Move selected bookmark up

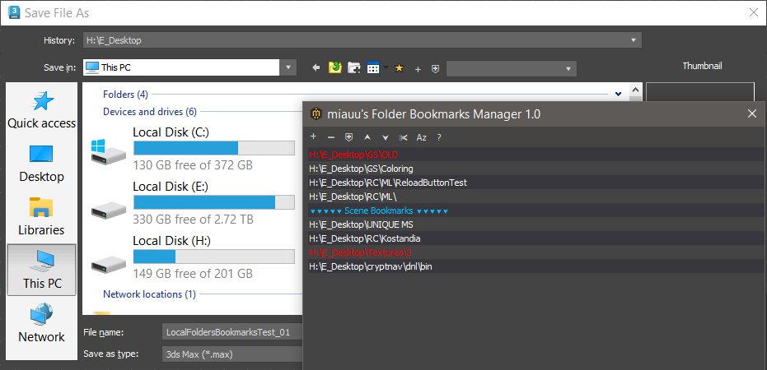[367, 137]
